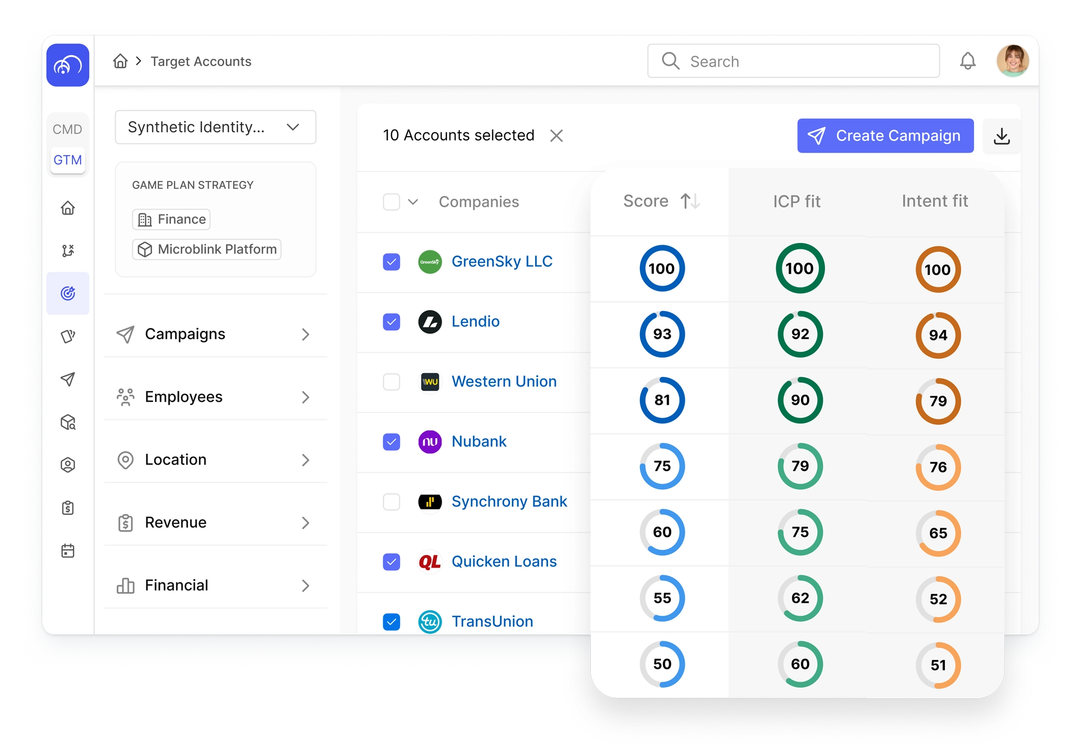The height and width of the screenshot is (754, 1081).
Task: Open the Synthetic Identity dropdown
Action: 215,127
